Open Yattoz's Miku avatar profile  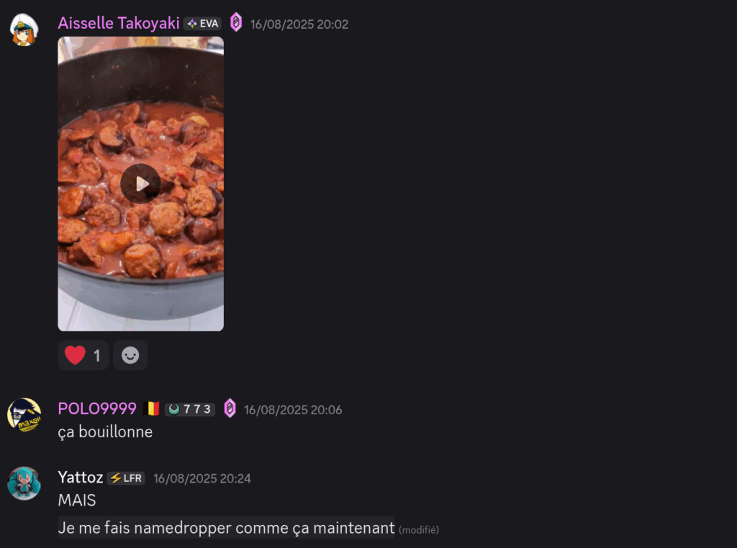(24, 483)
